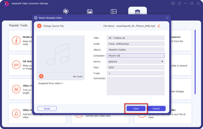Open the Video Trimmer scissors icon
Viewport: 203px width, 129px height.
point(16,89)
